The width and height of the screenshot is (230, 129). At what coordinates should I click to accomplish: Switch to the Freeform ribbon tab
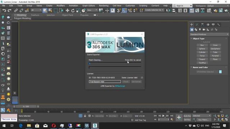pyautogui.click(x=35, y=15)
